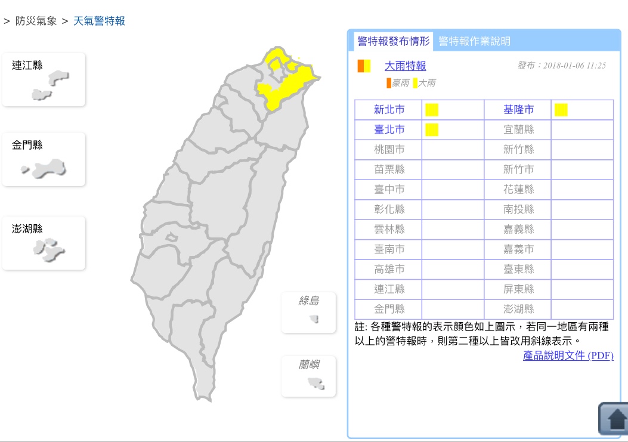Screen dimensions: 628x442
Task: Click the 南投縣 table cell
Action: (518, 209)
